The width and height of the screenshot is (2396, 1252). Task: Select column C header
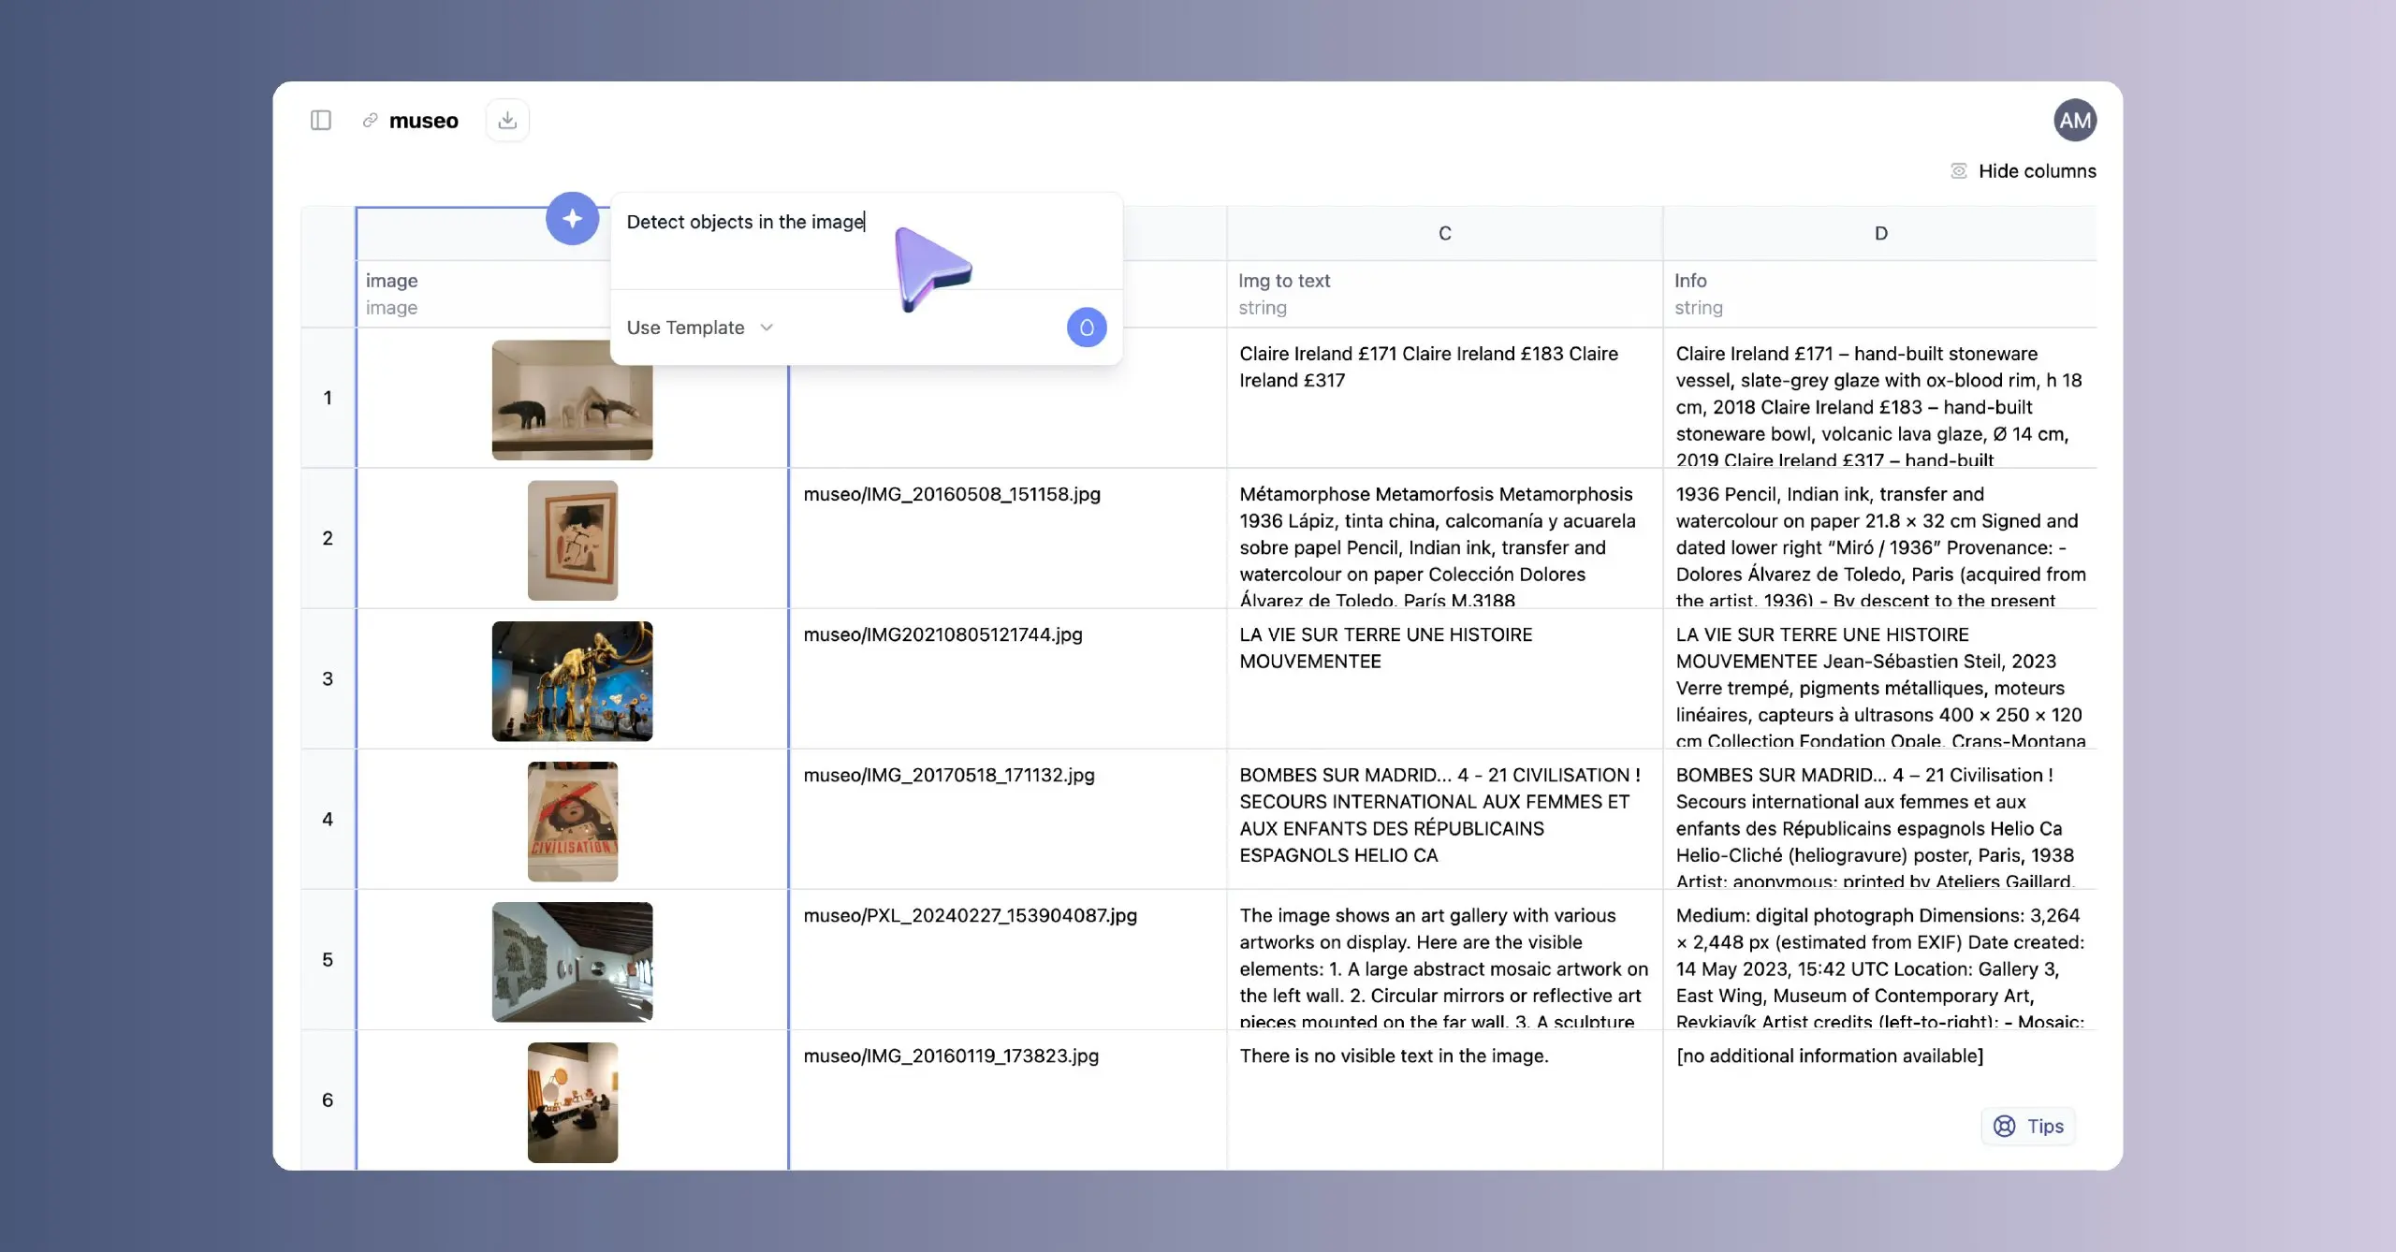(1443, 233)
